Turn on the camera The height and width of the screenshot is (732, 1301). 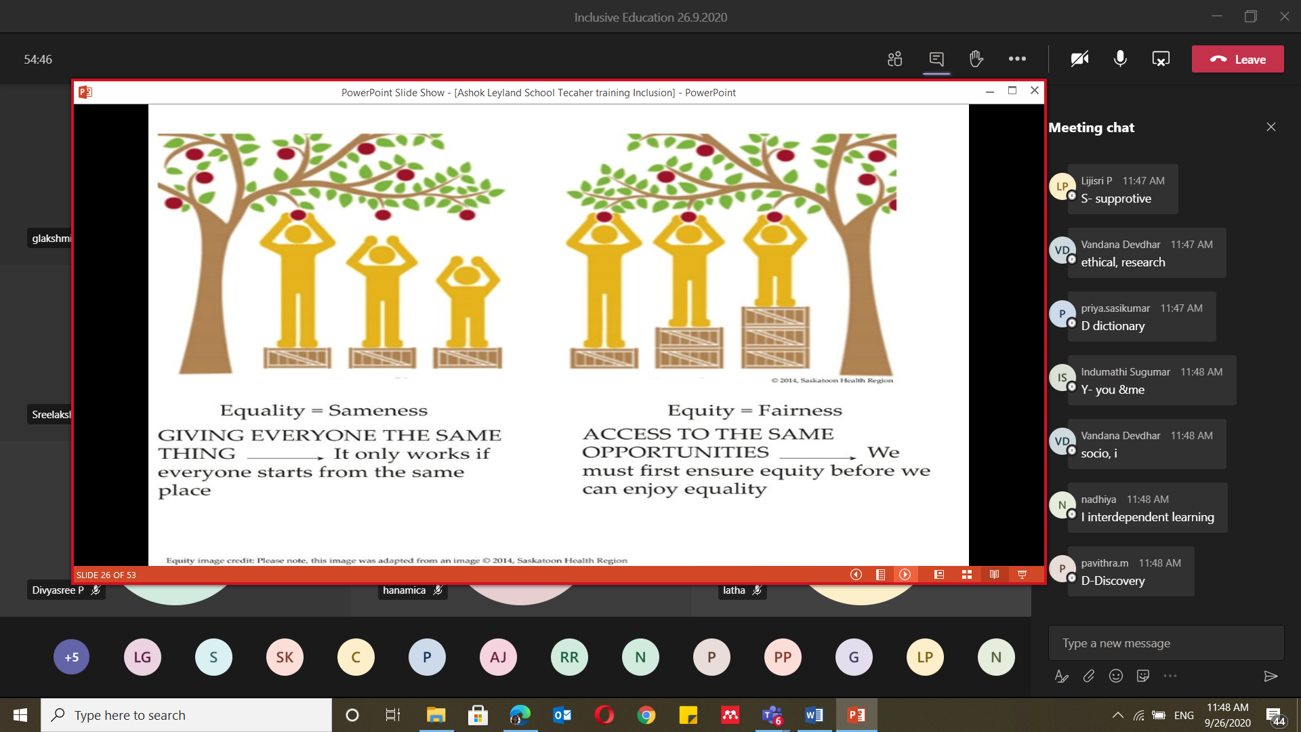(1079, 59)
